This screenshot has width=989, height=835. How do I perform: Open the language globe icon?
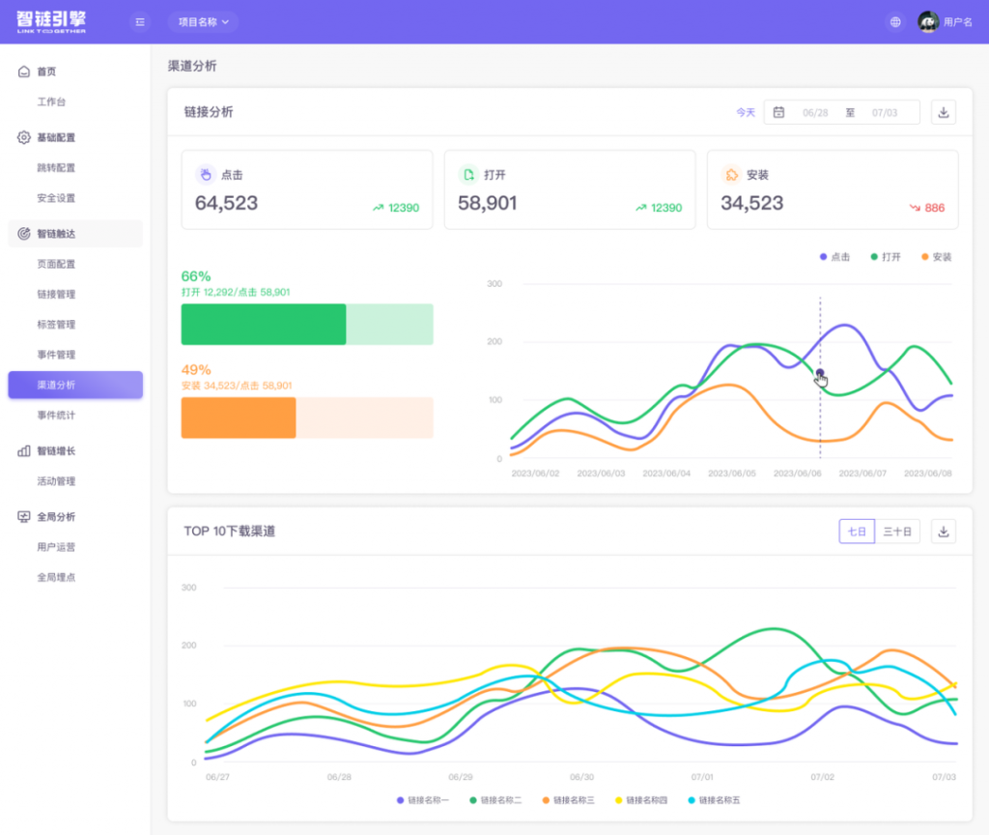coord(895,22)
